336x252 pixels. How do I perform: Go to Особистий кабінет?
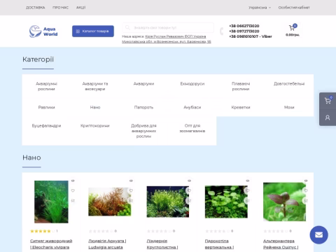[294, 8]
